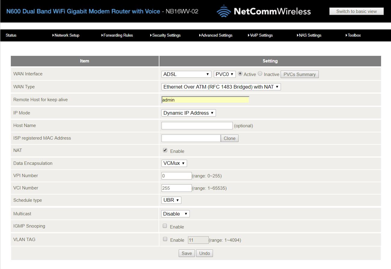The height and width of the screenshot is (269, 391).
Task: Expand the PVC0 dropdown
Action: [225, 74]
